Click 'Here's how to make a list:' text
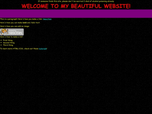The image size is (152, 114). coord(12,37)
